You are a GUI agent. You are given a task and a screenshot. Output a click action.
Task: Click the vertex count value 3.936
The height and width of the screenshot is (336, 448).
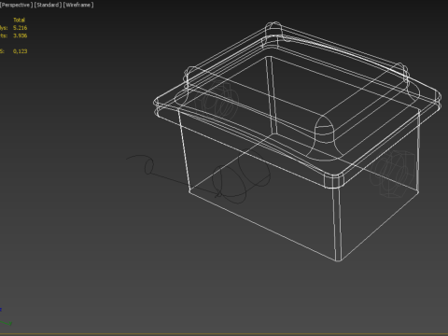click(21, 35)
